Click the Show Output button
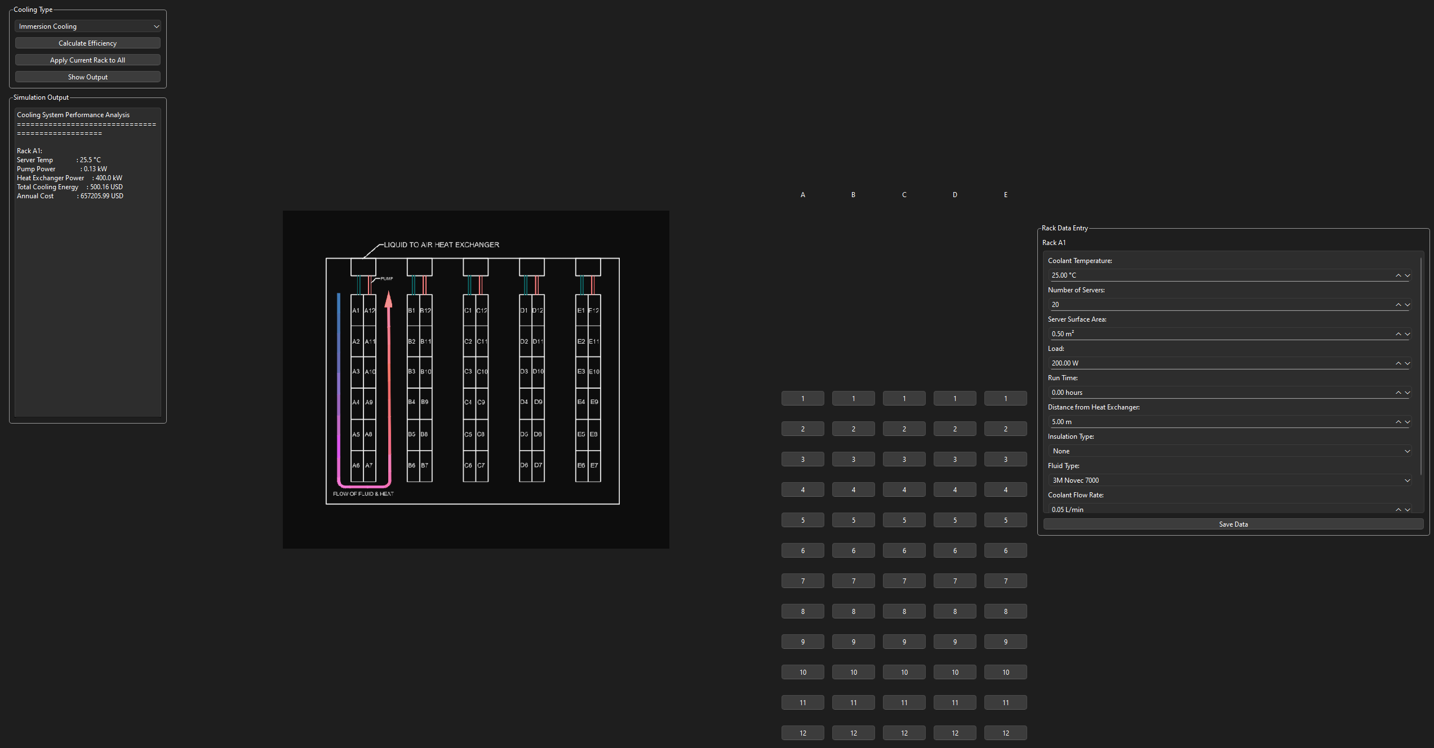 (88, 77)
